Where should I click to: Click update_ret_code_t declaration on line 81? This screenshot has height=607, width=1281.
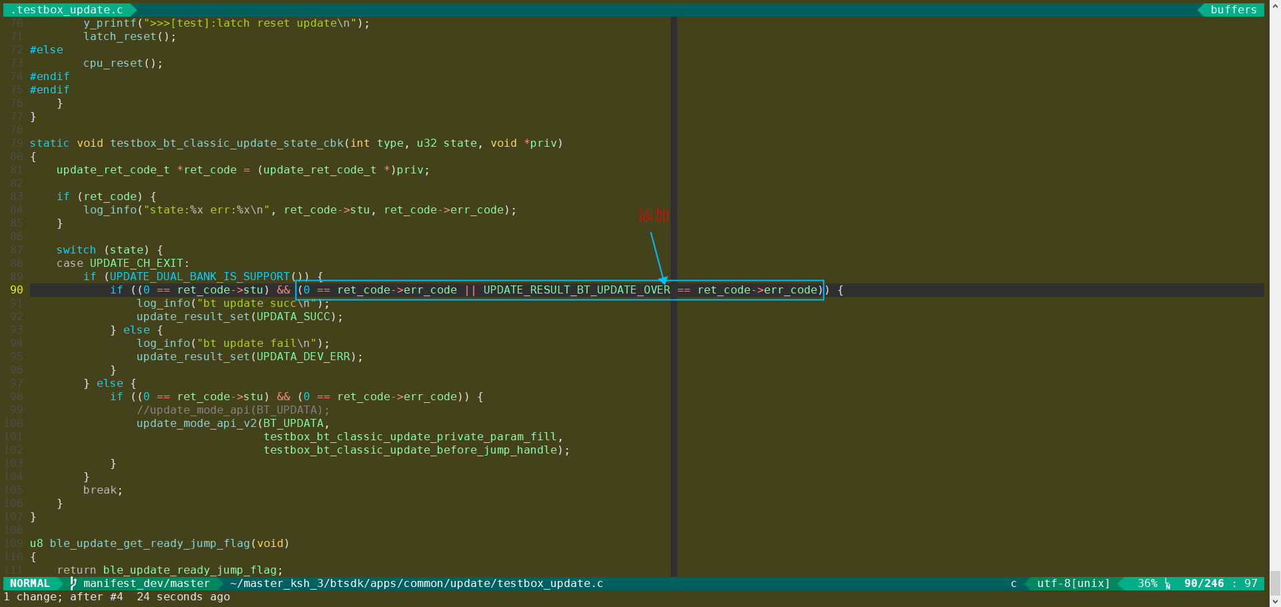[243, 169]
